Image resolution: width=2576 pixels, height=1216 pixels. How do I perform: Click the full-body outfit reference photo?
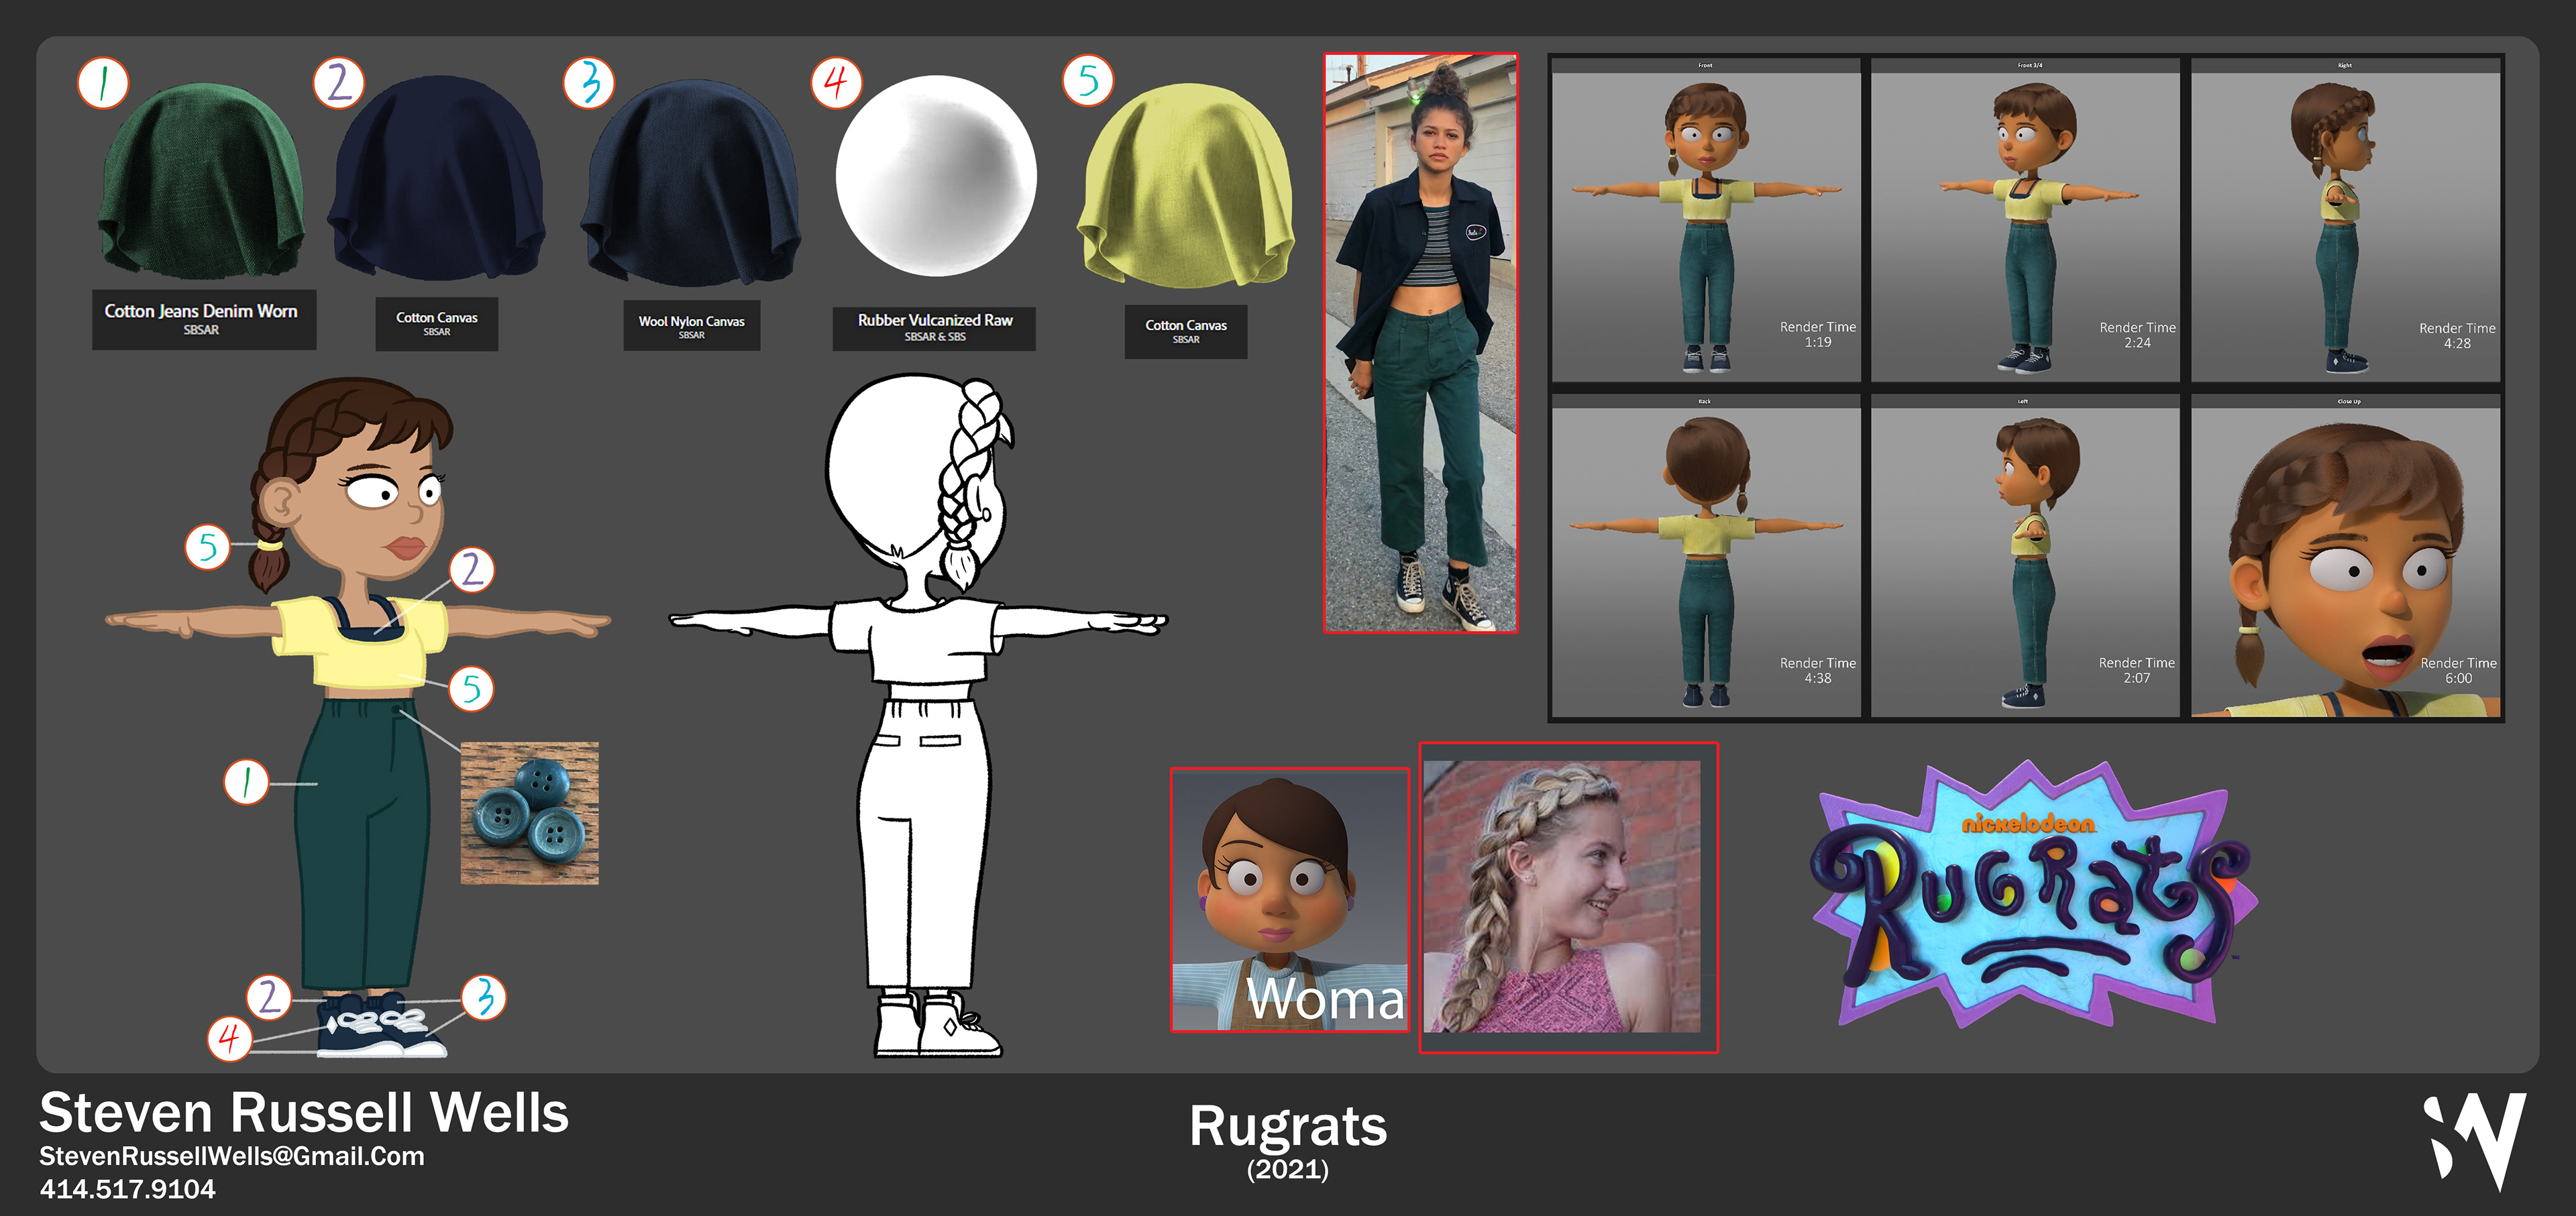[1420, 343]
